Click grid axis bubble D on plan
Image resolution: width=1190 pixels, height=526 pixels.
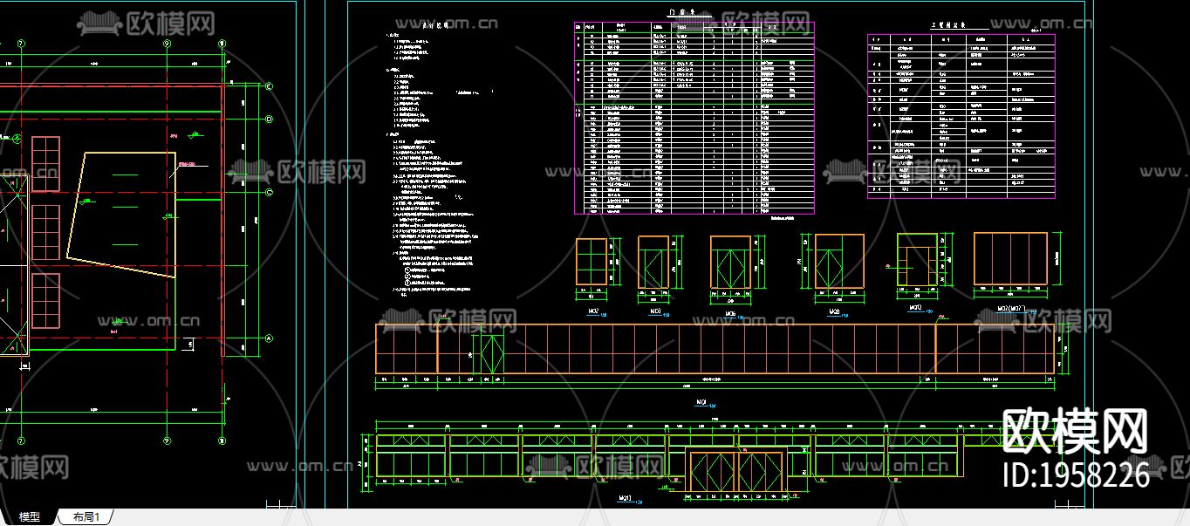click(x=269, y=120)
